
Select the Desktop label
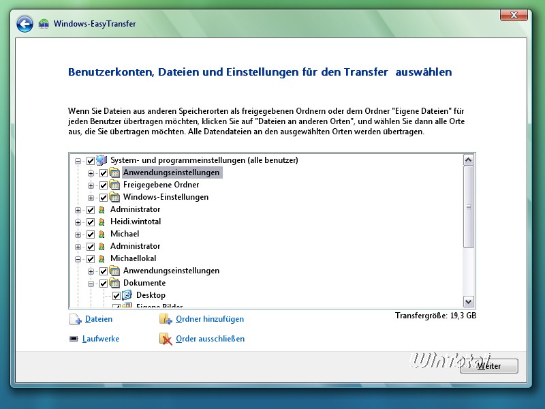click(151, 295)
